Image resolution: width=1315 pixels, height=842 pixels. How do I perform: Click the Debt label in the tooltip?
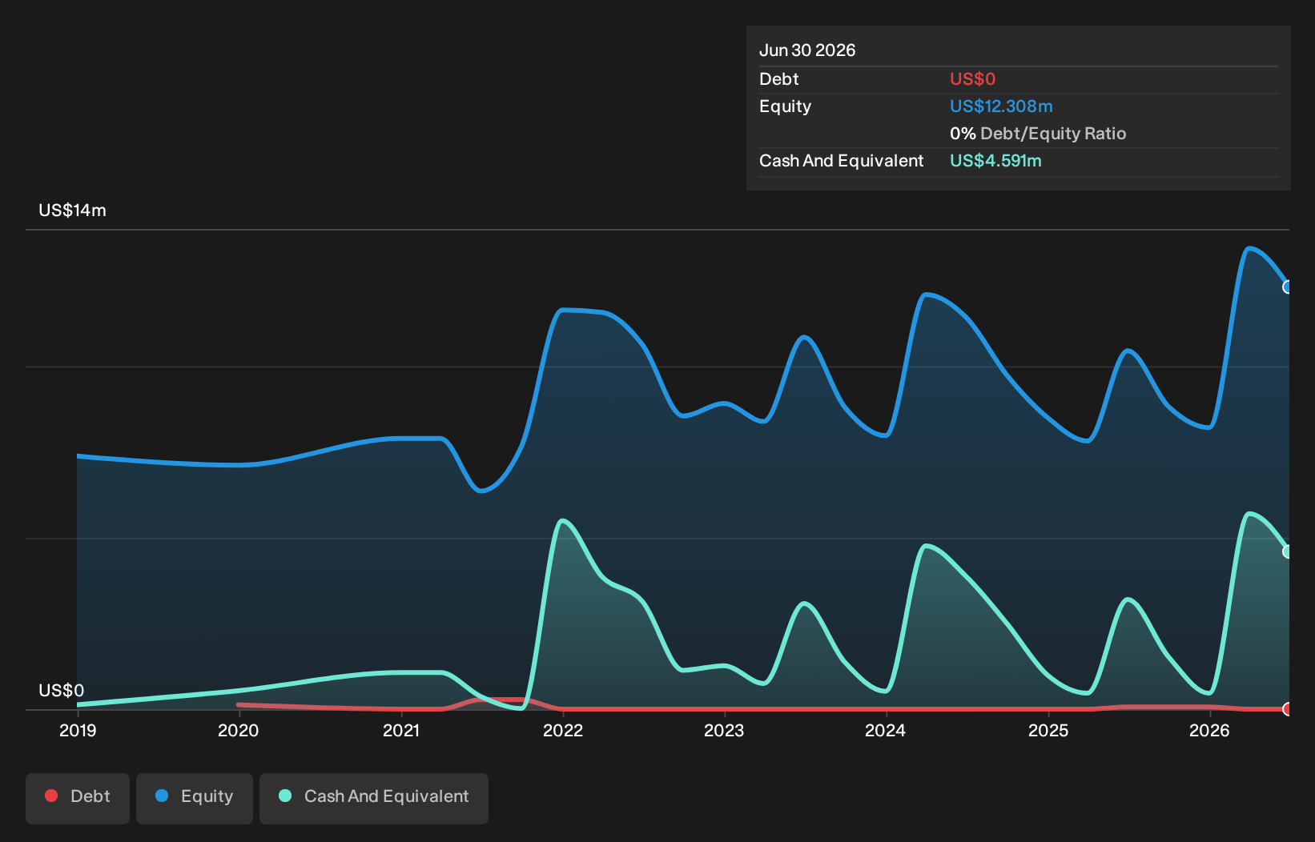tap(779, 79)
